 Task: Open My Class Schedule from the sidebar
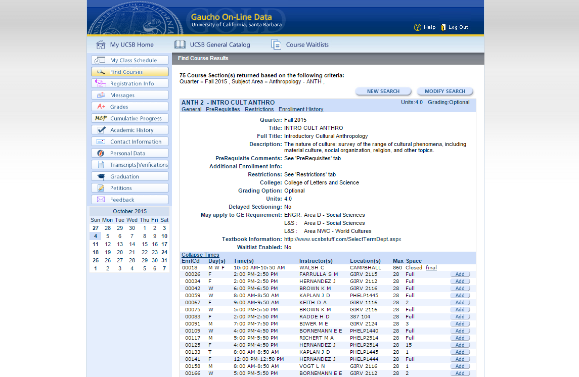click(x=130, y=60)
